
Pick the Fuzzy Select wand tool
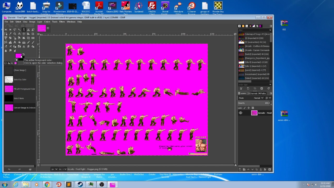(x=19, y=30)
